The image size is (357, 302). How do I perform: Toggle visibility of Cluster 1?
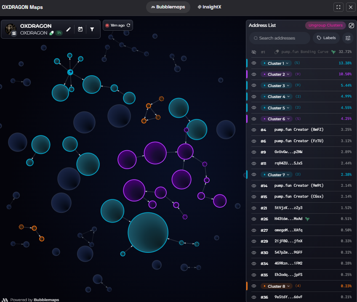[x=254, y=63]
